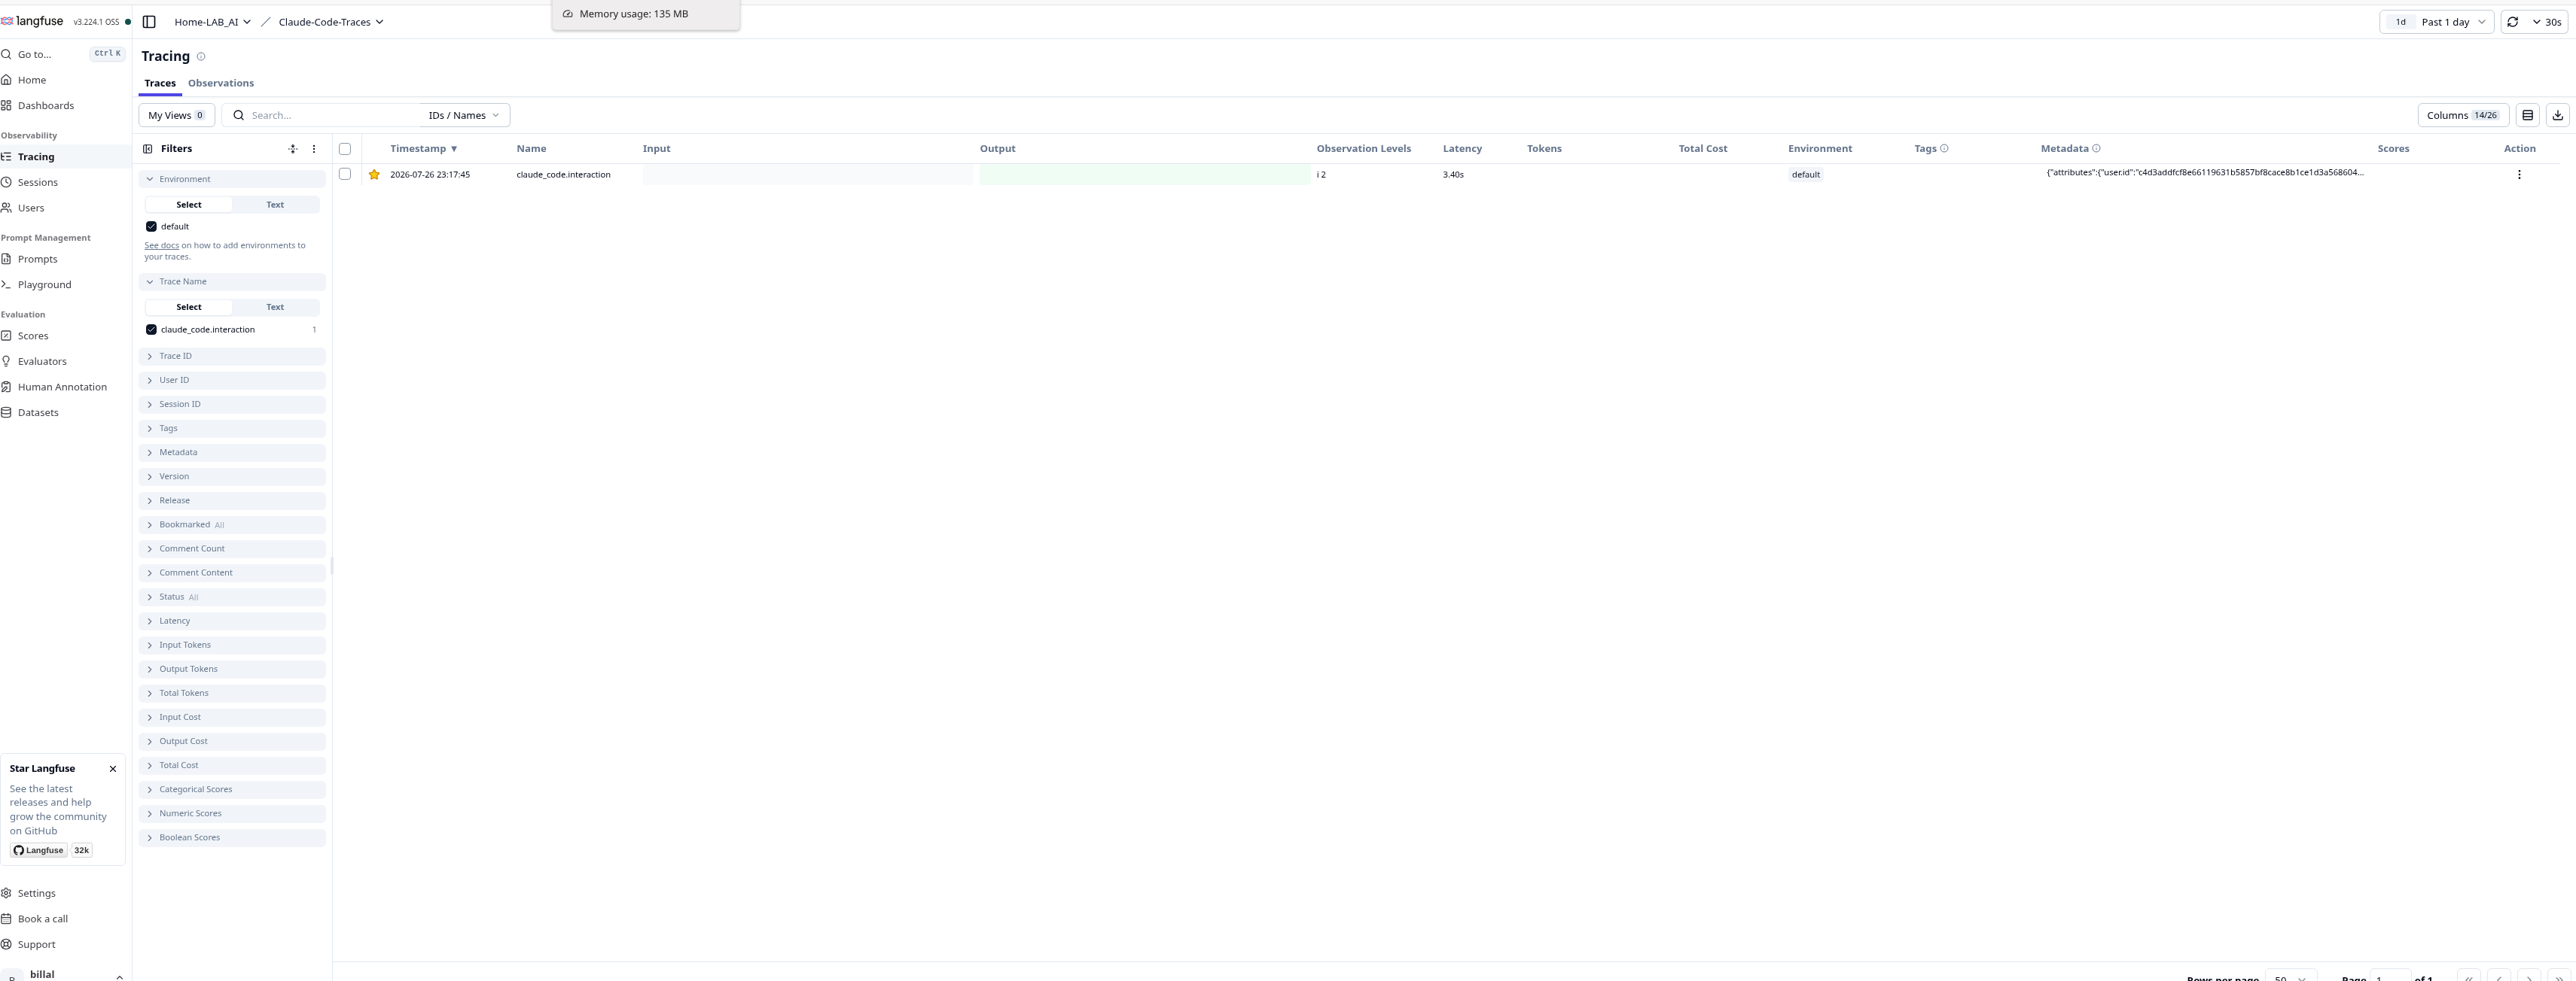Open the trace row action three-dot menu

pyautogui.click(x=2519, y=175)
